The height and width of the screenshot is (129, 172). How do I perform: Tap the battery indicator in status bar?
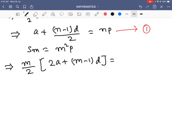(169, 1)
